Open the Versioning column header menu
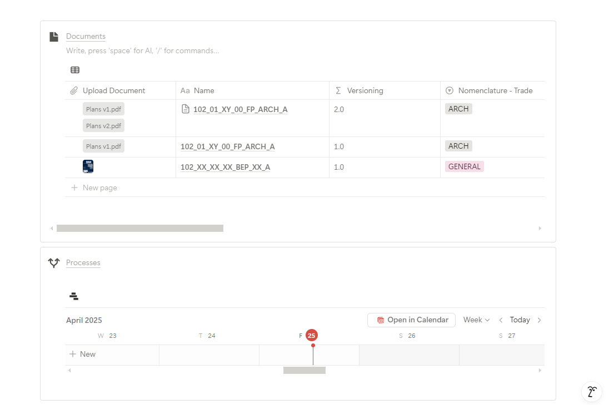This screenshot has width=609, height=405. pos(365,90)
